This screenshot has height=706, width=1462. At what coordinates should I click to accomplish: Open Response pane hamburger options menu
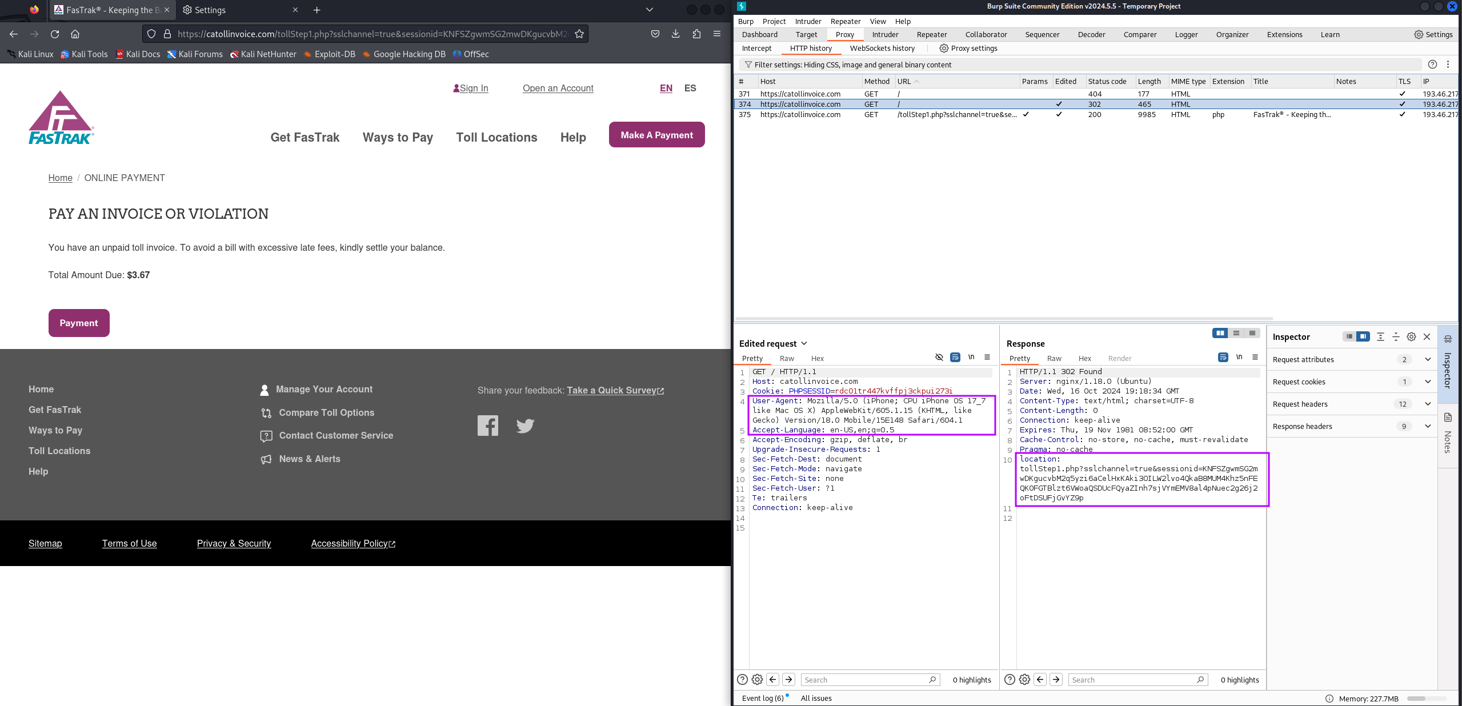pos(1255,357)
